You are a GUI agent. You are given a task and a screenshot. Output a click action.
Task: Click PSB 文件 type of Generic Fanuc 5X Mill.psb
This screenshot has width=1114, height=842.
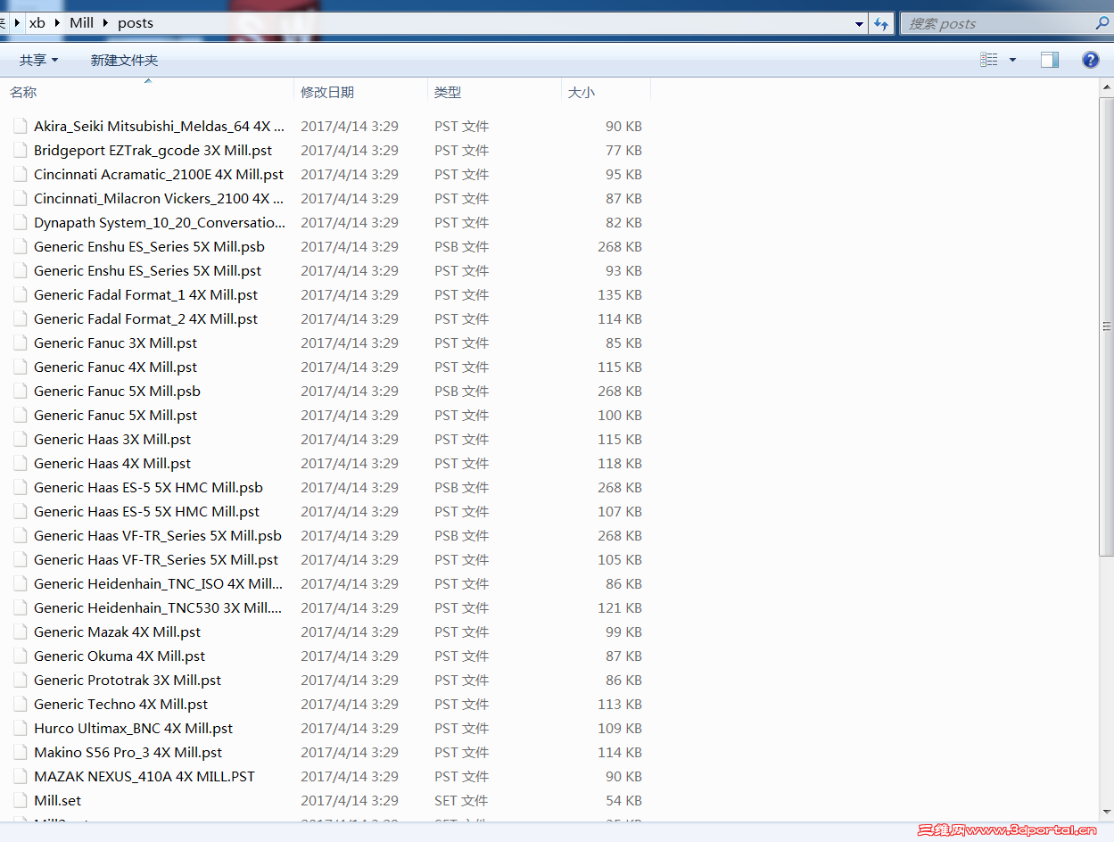tap(461, 391)
